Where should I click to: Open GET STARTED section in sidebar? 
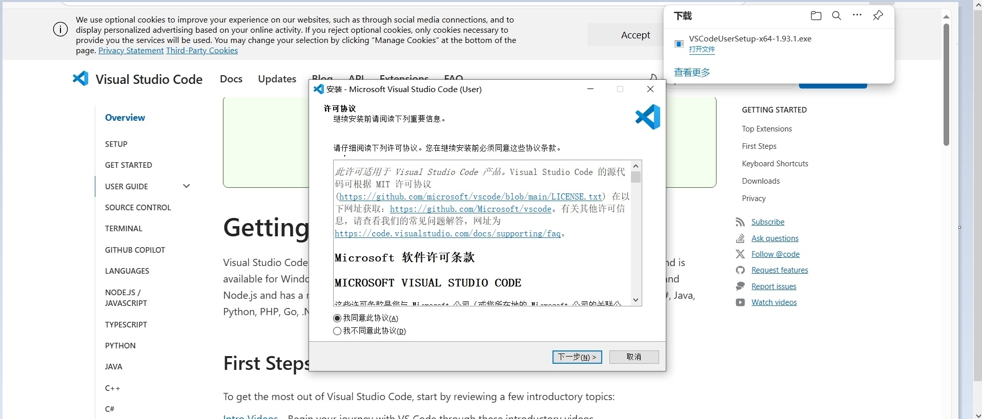pyautogui.click(x=129, y=165)
